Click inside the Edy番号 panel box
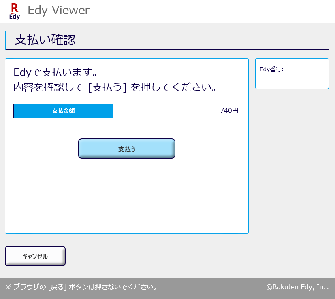This screenshot has width=335, height=299. [292, 80]
